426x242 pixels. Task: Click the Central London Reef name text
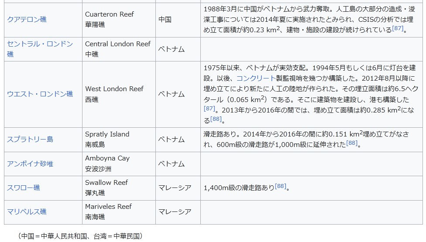118,44
